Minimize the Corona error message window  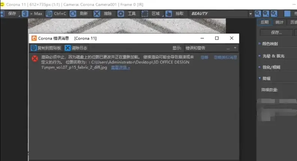pyautogui.click(x=202, y=38)
